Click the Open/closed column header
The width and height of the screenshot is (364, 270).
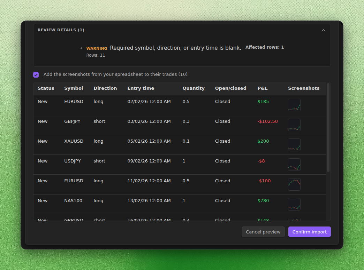click(230, 88)
